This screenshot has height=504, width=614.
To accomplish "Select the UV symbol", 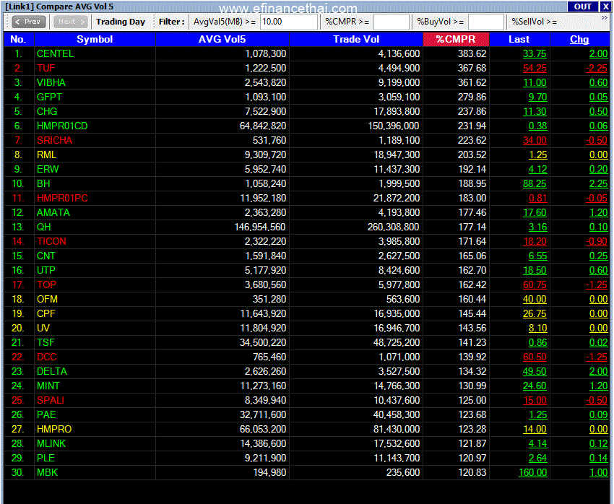I will [x=43, y=329].
